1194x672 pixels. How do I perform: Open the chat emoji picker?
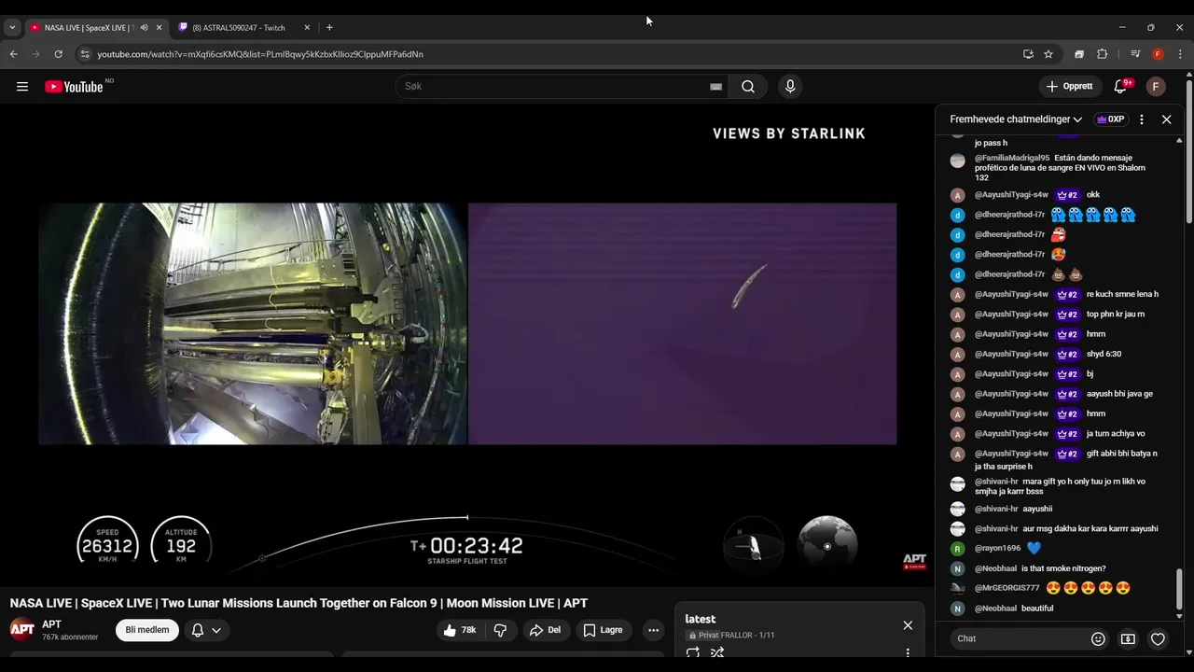pyautogui.click(x=1098, y=638)
